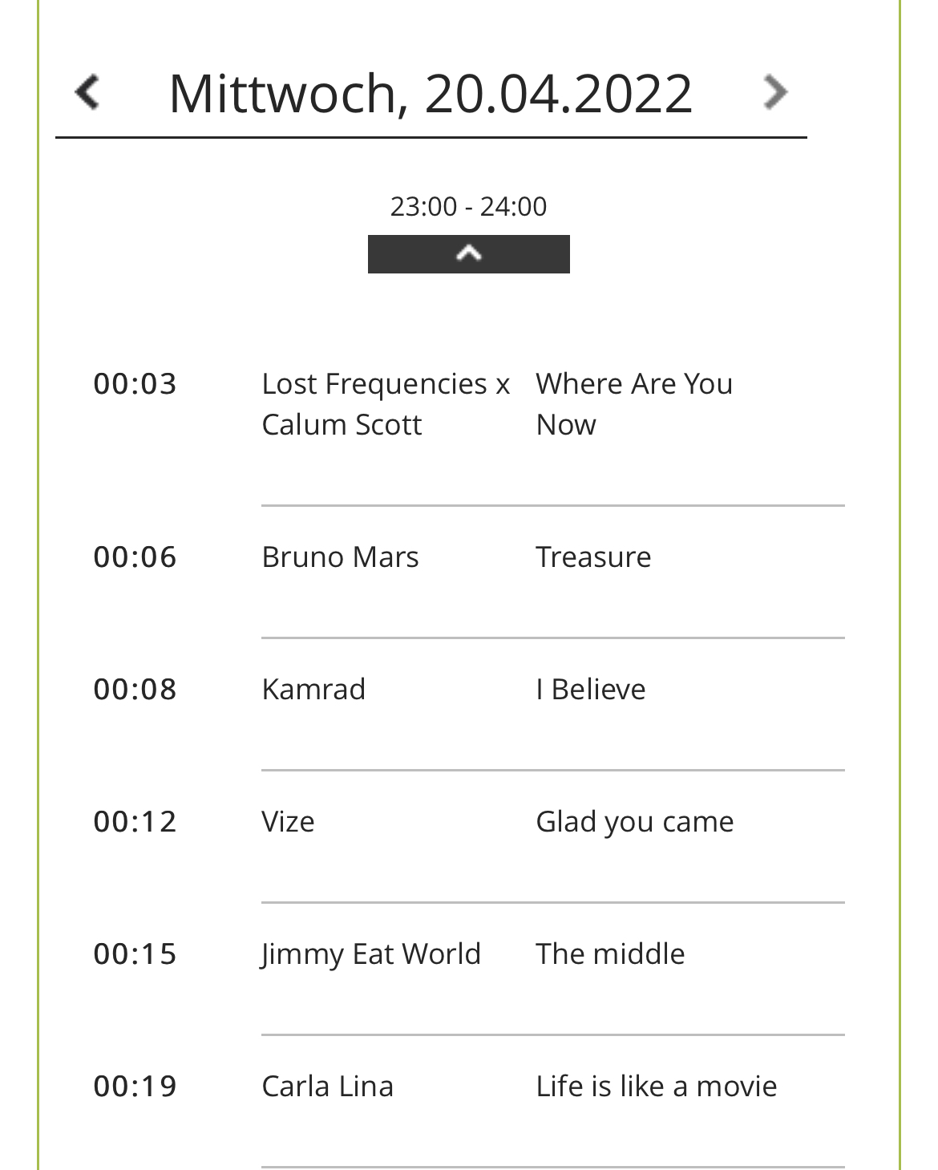Click artist Kamrad
The image size is (938, 1170).
(313, 690)
